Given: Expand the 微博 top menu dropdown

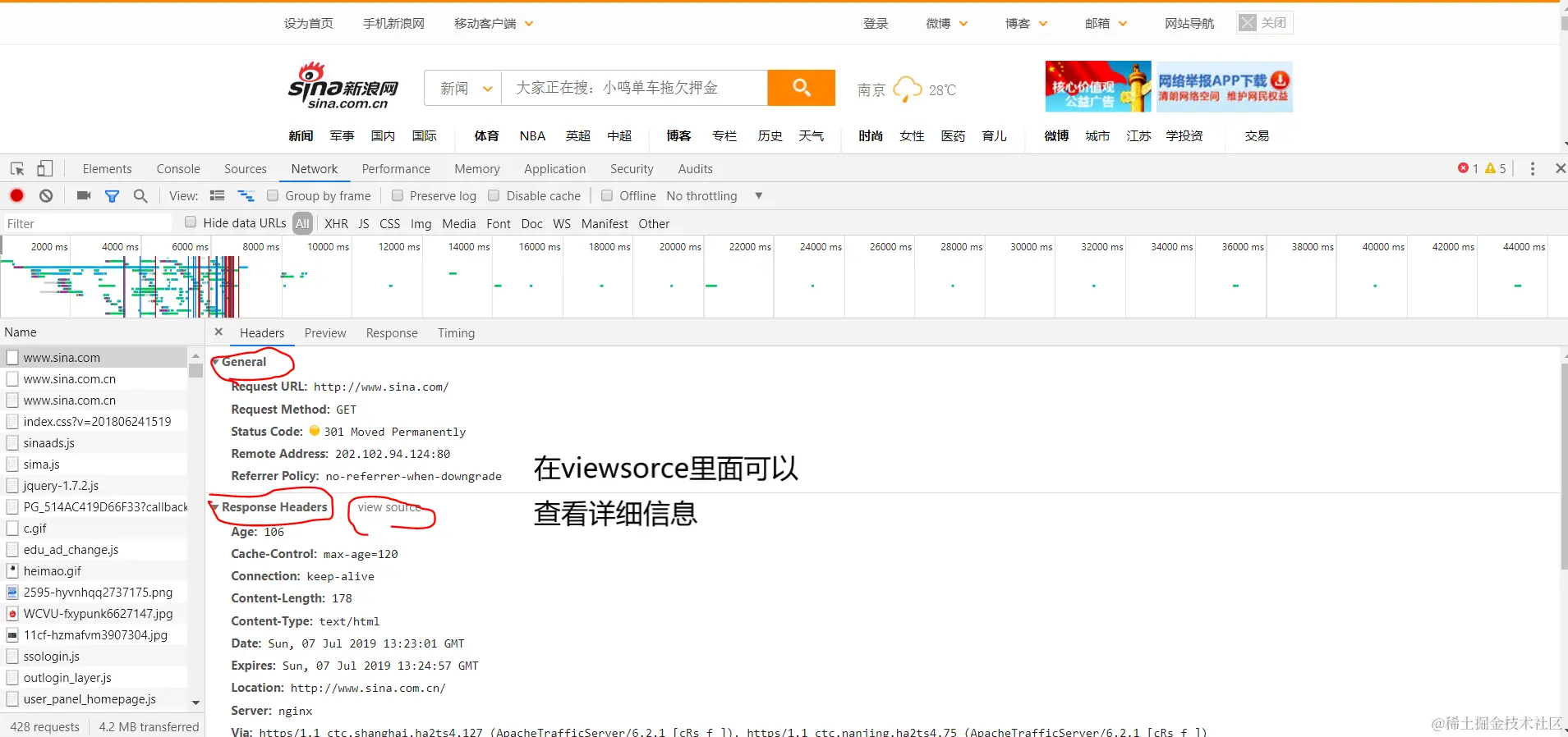Looking at the screenshot, I should pos(946,23).
